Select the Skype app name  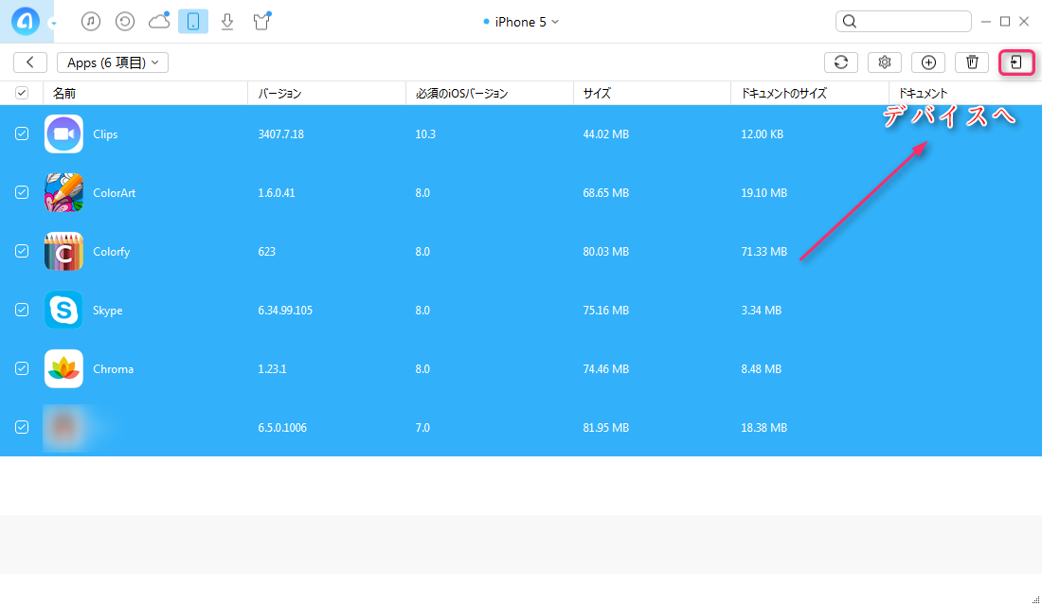pos(108,311)
